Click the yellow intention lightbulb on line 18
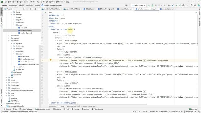This screenshot has width=201, height=113. pyautogui.click(x=51, y=60)
